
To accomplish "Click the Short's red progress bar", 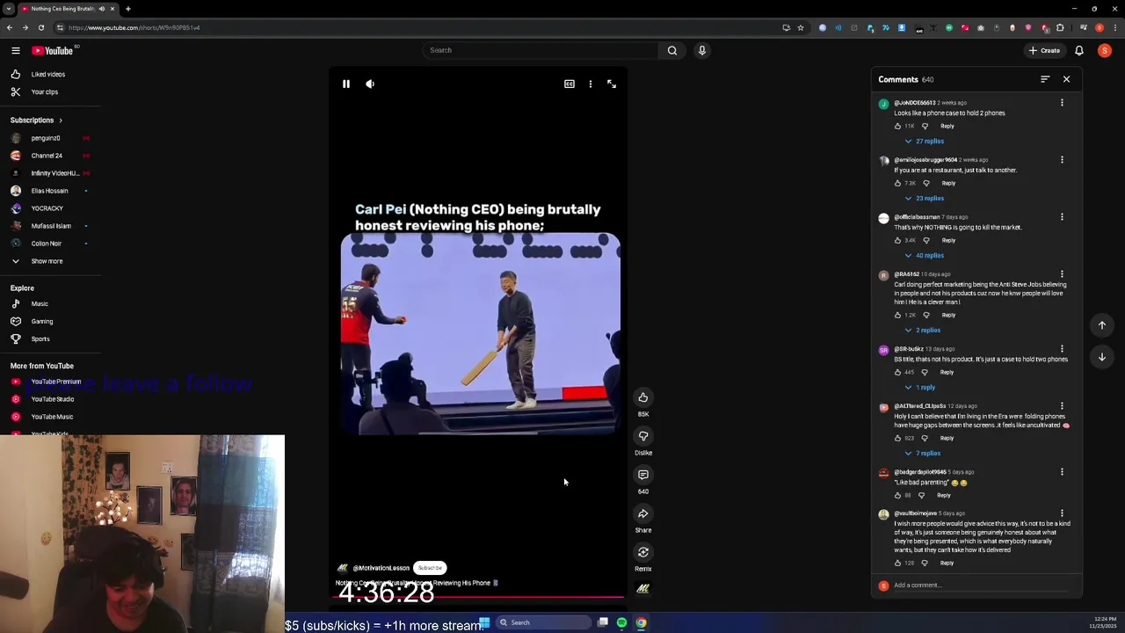I will [480, 597].
